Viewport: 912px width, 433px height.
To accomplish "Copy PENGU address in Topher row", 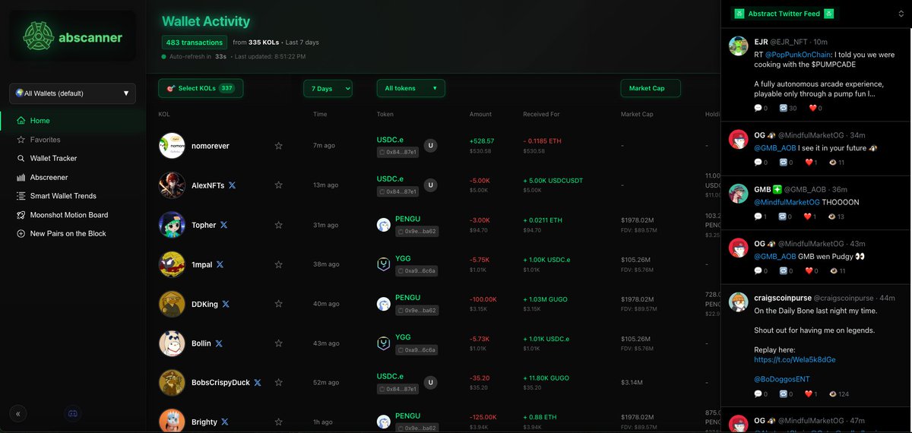I will (x=416, y=232).
